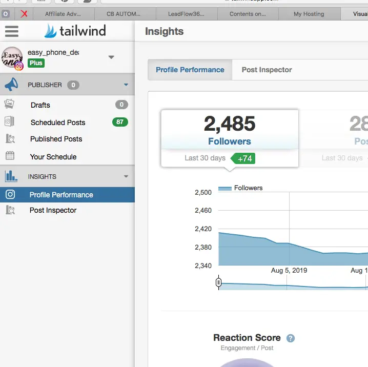Click the blue pinned browser tab icon
Viewport: 368px width, 367px height.
pos(6,14)
